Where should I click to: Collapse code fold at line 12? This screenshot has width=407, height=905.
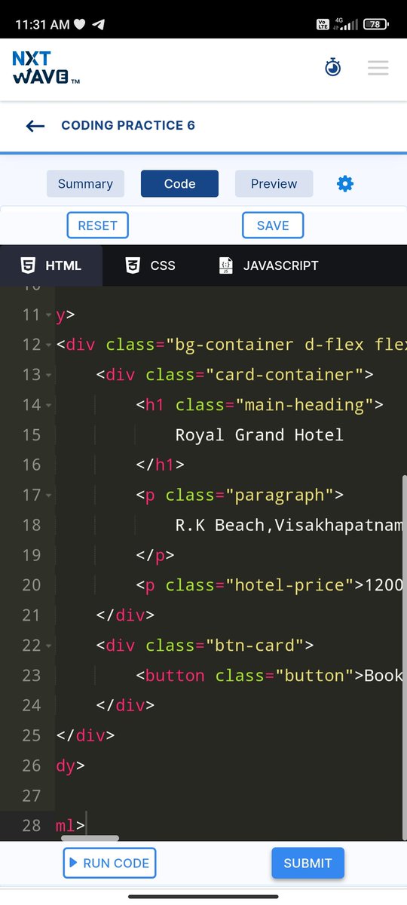tap(49, 345)
